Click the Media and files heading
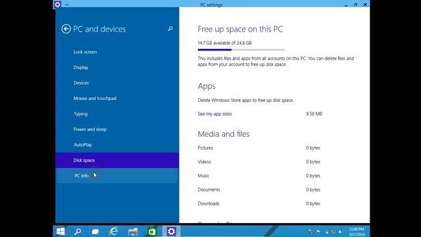The height and width of the screenshot is (237, 421). point(224,134)
